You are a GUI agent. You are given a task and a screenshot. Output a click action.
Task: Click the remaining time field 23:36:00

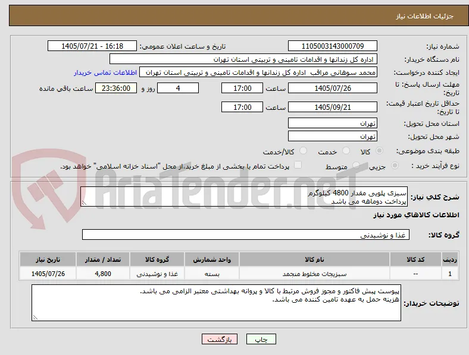[116, 88]
